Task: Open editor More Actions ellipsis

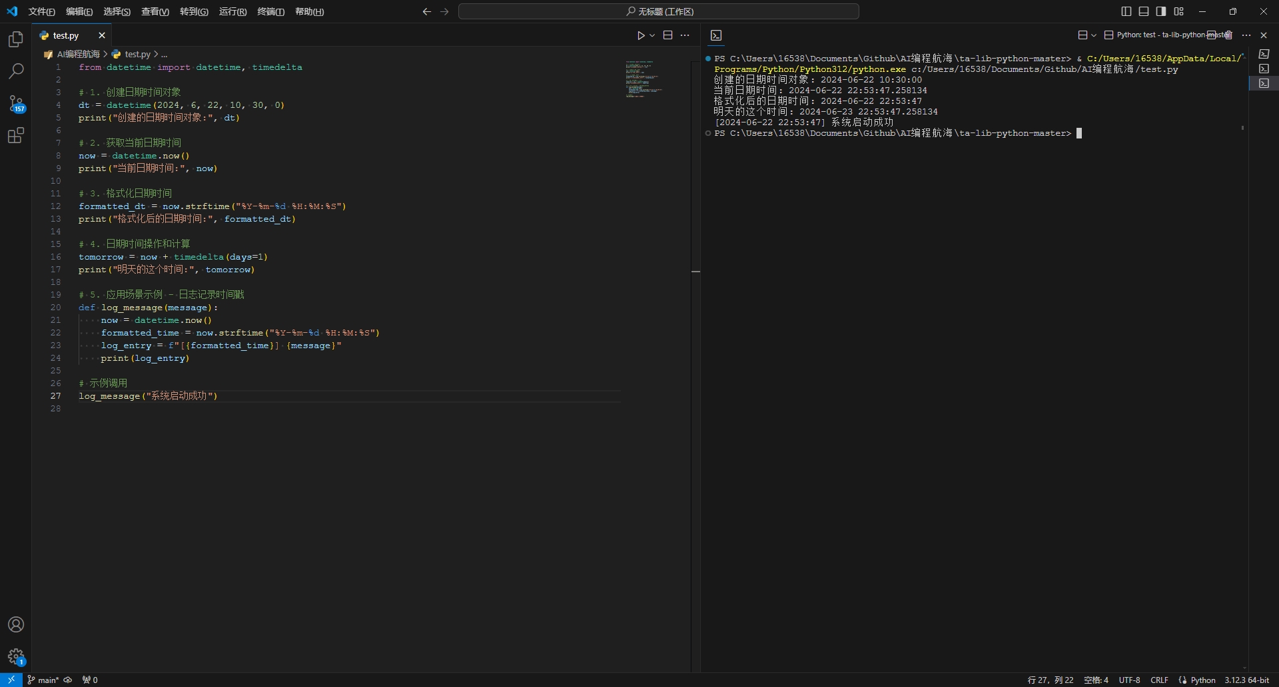Action: 685,35
